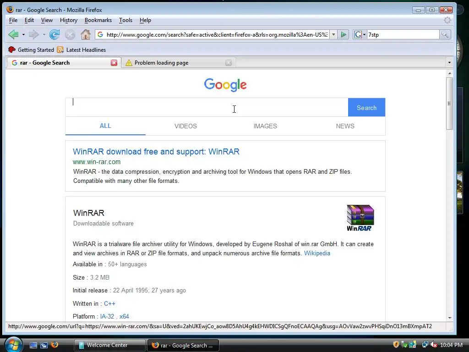Open the File menu

pos(13,20)
